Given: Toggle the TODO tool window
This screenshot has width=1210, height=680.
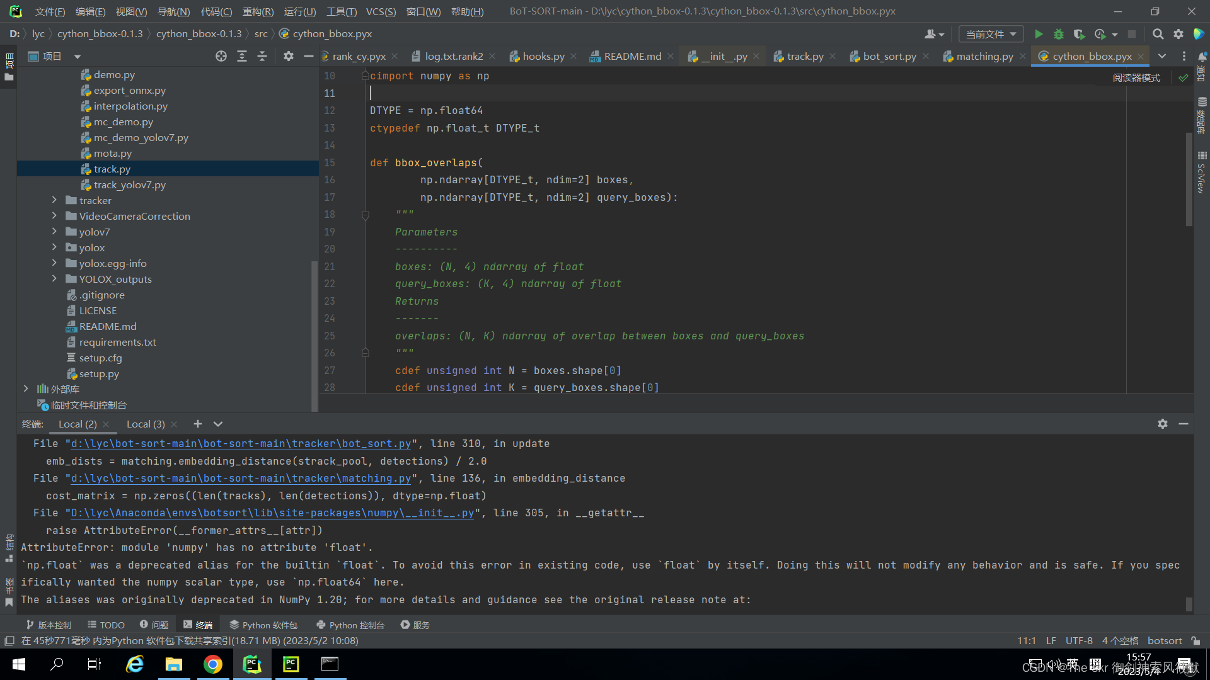Looking at the screenshot, I should (x=106, y=625).
